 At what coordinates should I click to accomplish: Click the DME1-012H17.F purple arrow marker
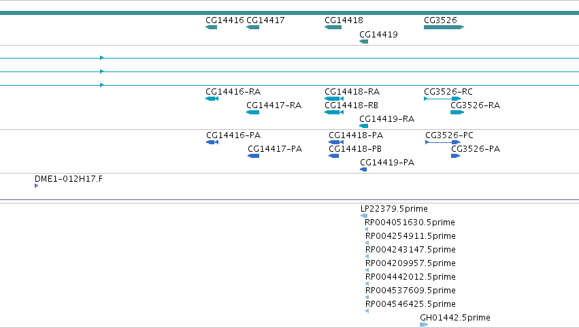tap(37, 186)
